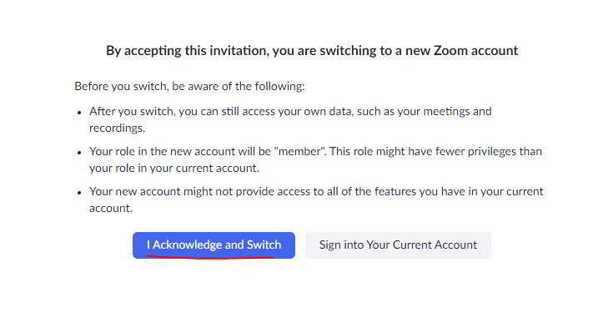Click the red underline beneath Acknowledge button text

click(x=210, y=256)
